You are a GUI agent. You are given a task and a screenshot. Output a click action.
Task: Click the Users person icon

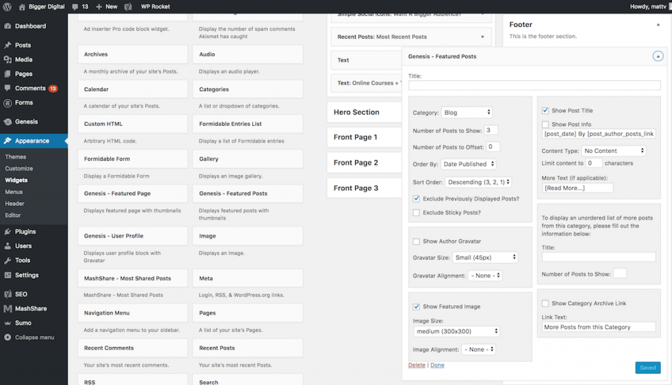coord(8,246)
